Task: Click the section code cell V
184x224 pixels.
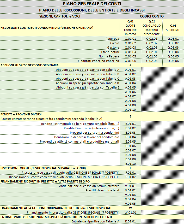Action: tap(130, 181)
